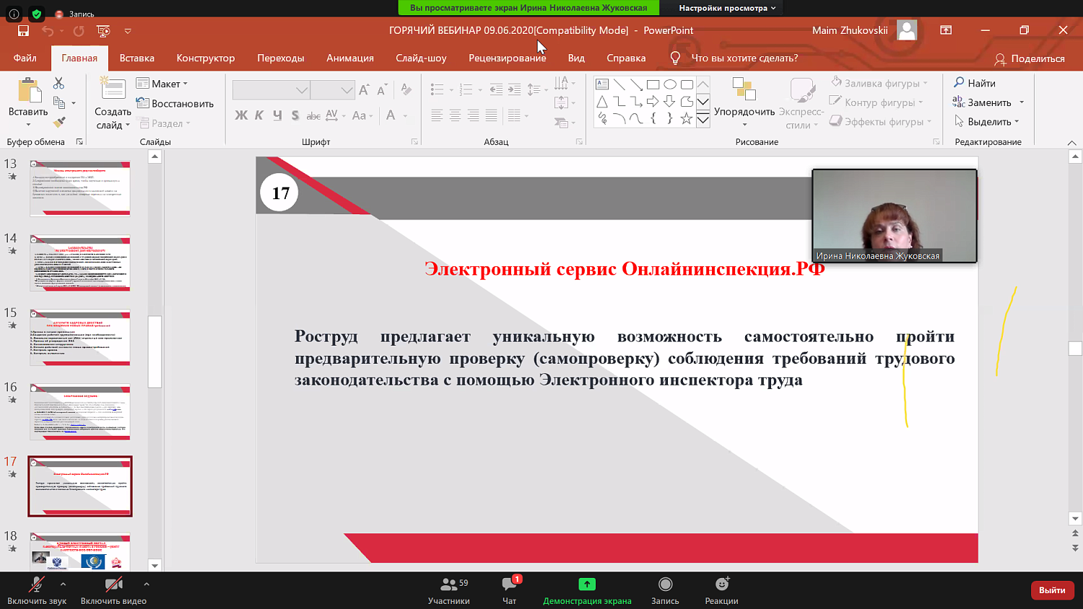Open Эффекты фигуры shape effects dropdown
The width and height of the screenshot is (1083, 609).
tap(881, 121)
